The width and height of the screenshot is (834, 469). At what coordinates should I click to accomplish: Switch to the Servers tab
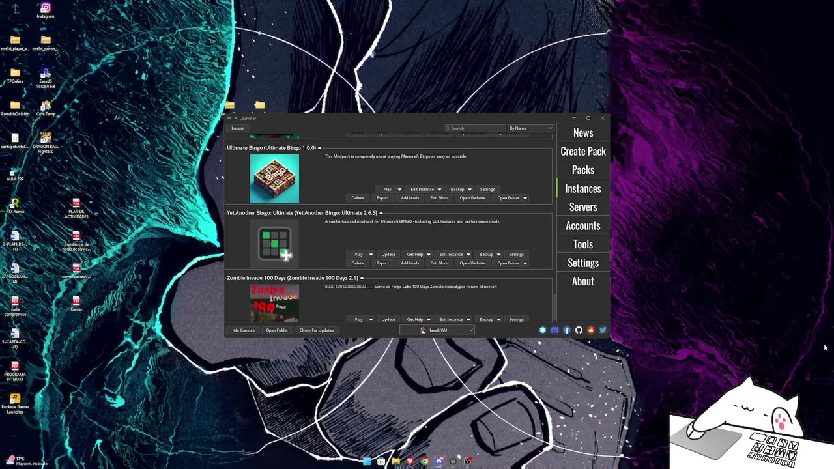pos(583,207)
